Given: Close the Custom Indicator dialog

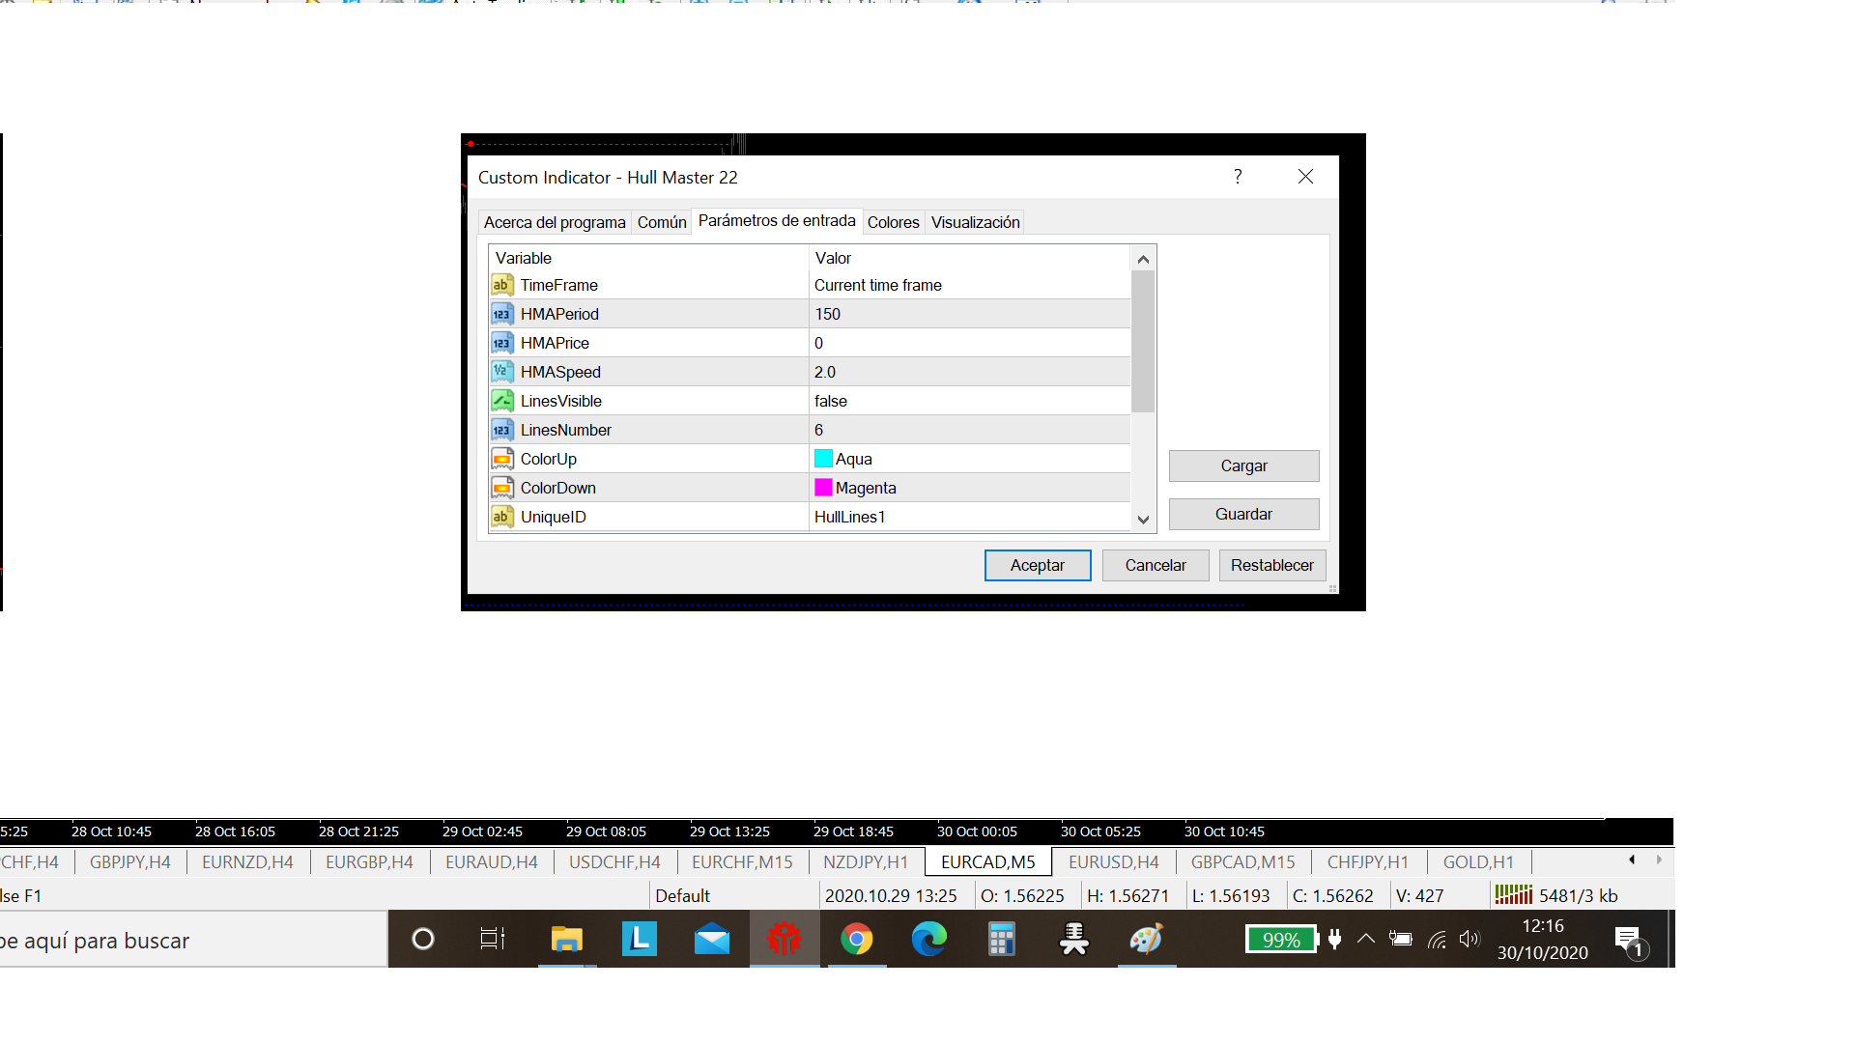Looking at the screenshot, I should [x=1305, y=176].
